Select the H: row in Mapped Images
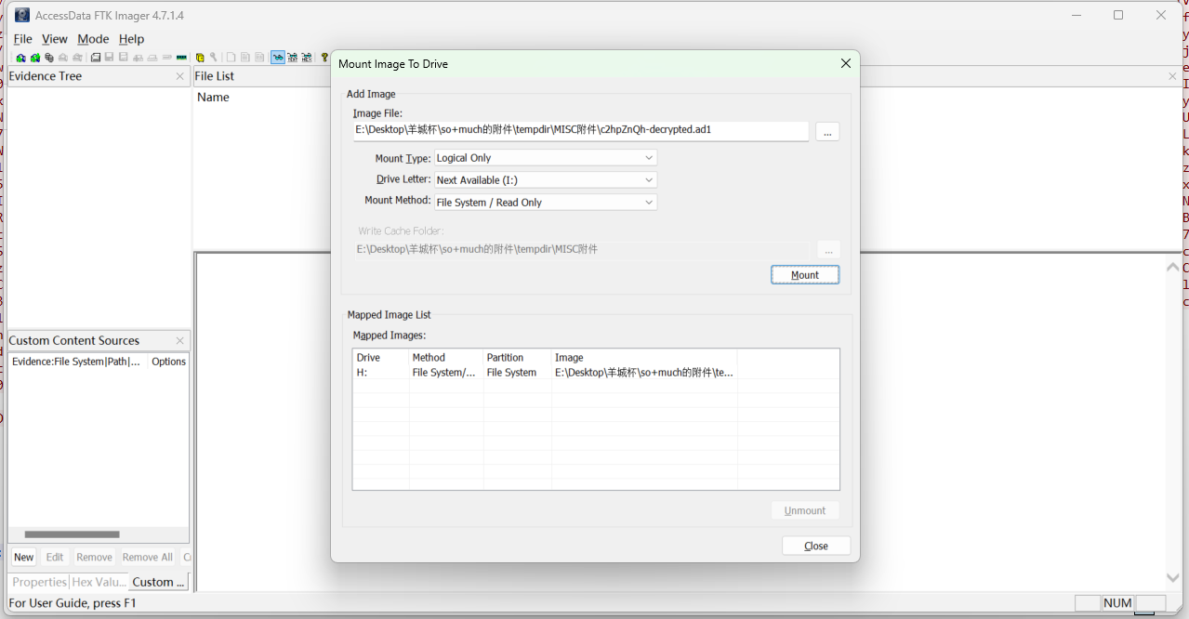The width and height of the screenshot is (1189, 619). pos(595,373)
